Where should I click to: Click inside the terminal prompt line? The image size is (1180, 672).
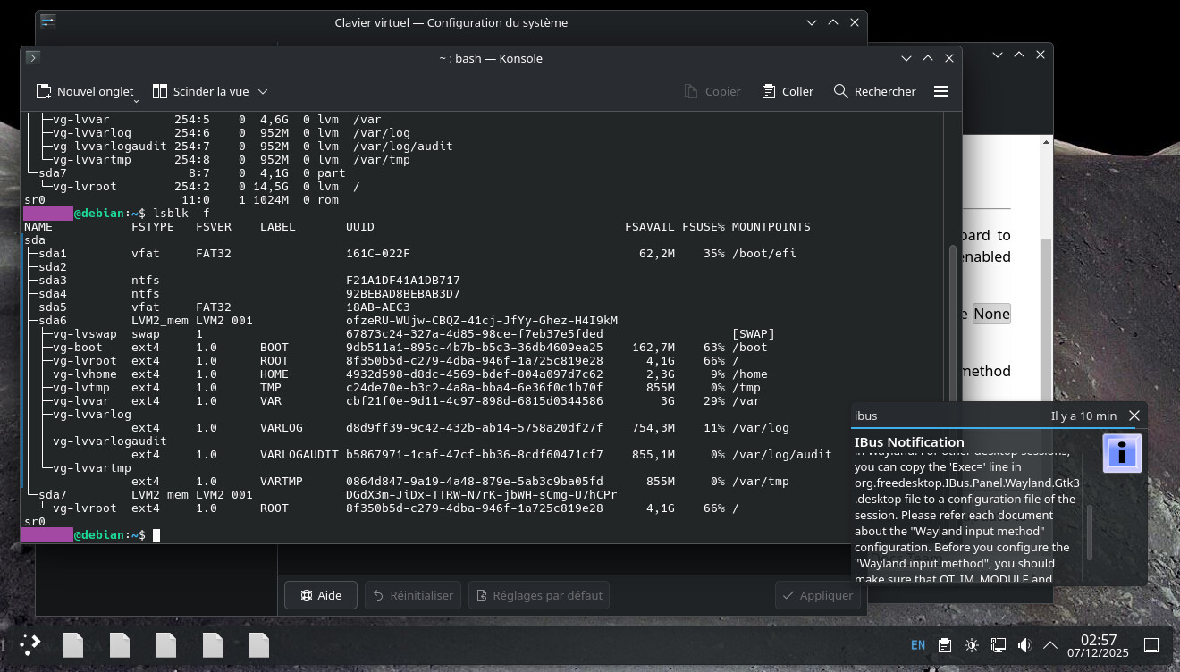(268, 534)
